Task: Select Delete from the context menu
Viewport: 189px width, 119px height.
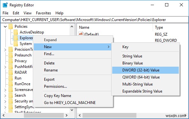Action: pos(72,63)
